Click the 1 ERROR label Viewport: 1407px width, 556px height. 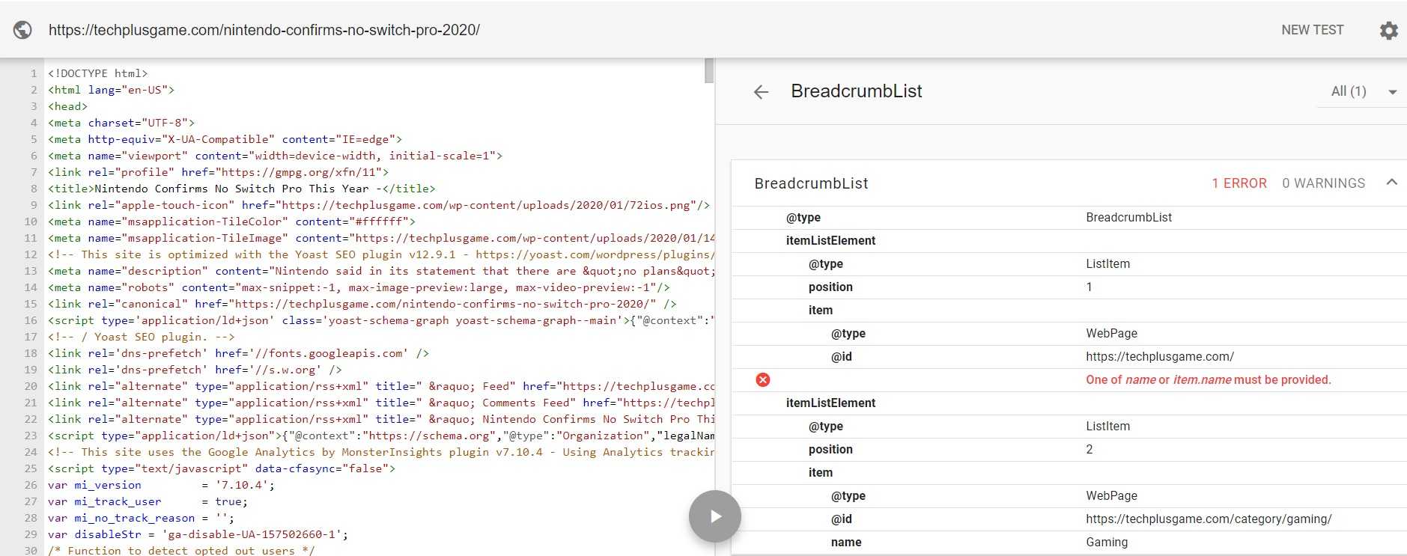pos(1239,183)
